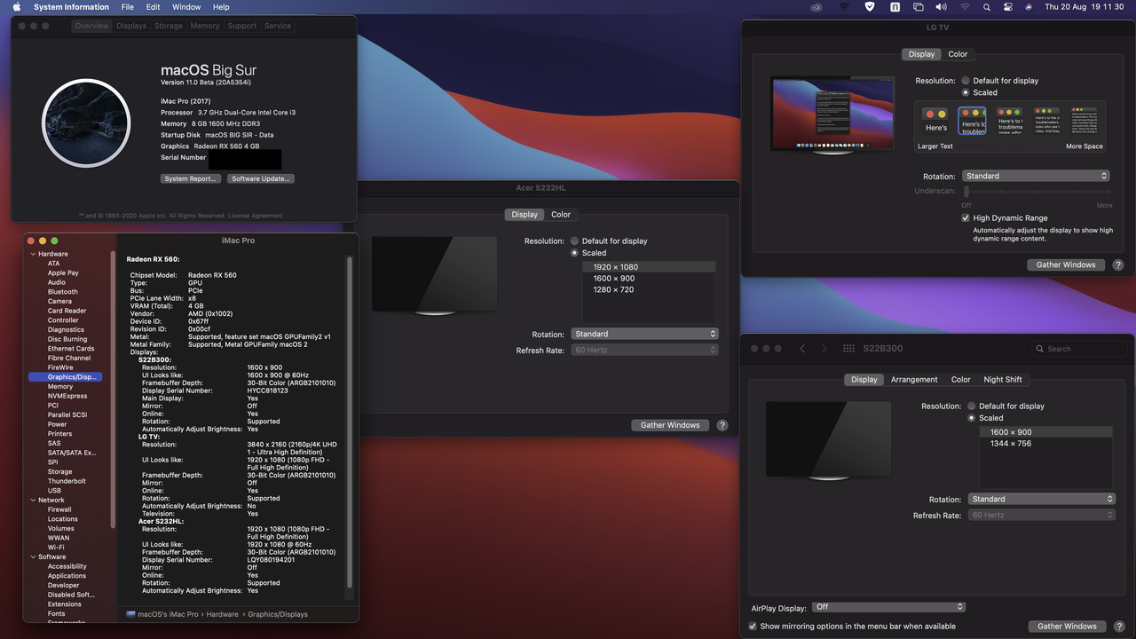Collapse Network section in System Information sidebar
This screenshot has width=1136, height=639.
tap(34, 500)
